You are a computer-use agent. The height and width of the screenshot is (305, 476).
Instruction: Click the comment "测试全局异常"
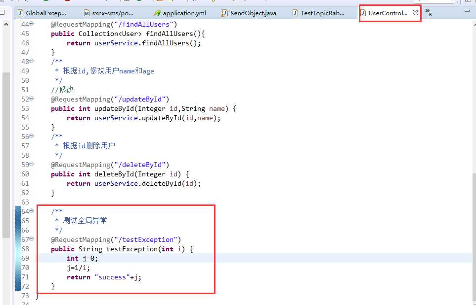[x=85, y=221]
